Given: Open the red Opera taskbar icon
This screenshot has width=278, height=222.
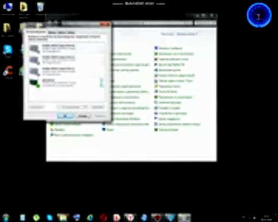Looking at the screenshot, I should 104,217.
